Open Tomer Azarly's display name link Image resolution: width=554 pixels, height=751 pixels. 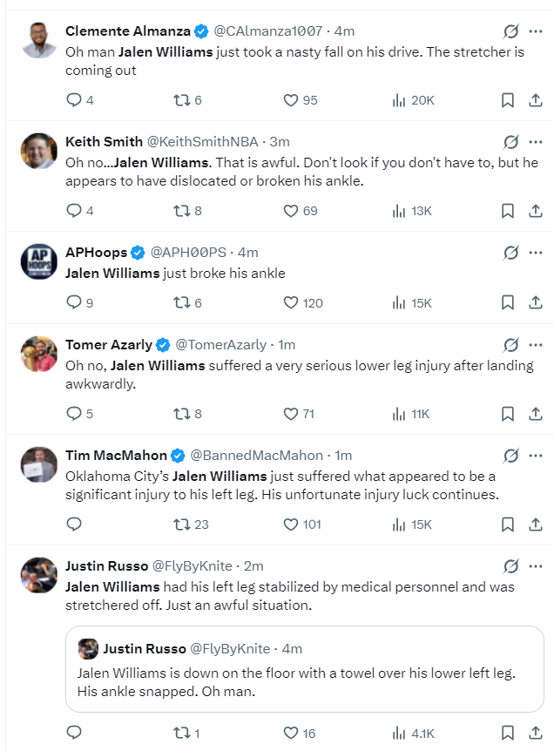tap(109, 345)
